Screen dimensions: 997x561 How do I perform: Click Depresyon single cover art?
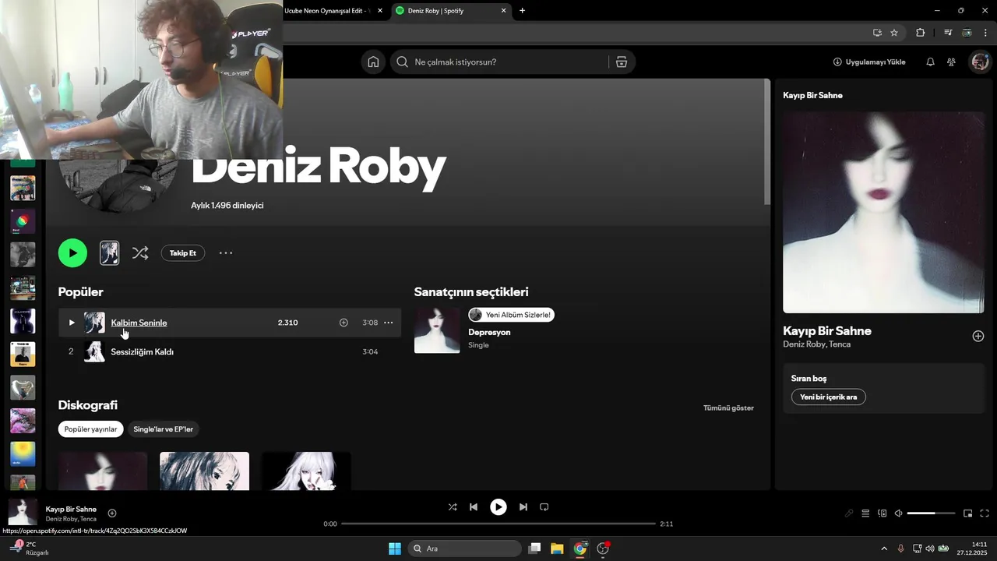[437, 330]
